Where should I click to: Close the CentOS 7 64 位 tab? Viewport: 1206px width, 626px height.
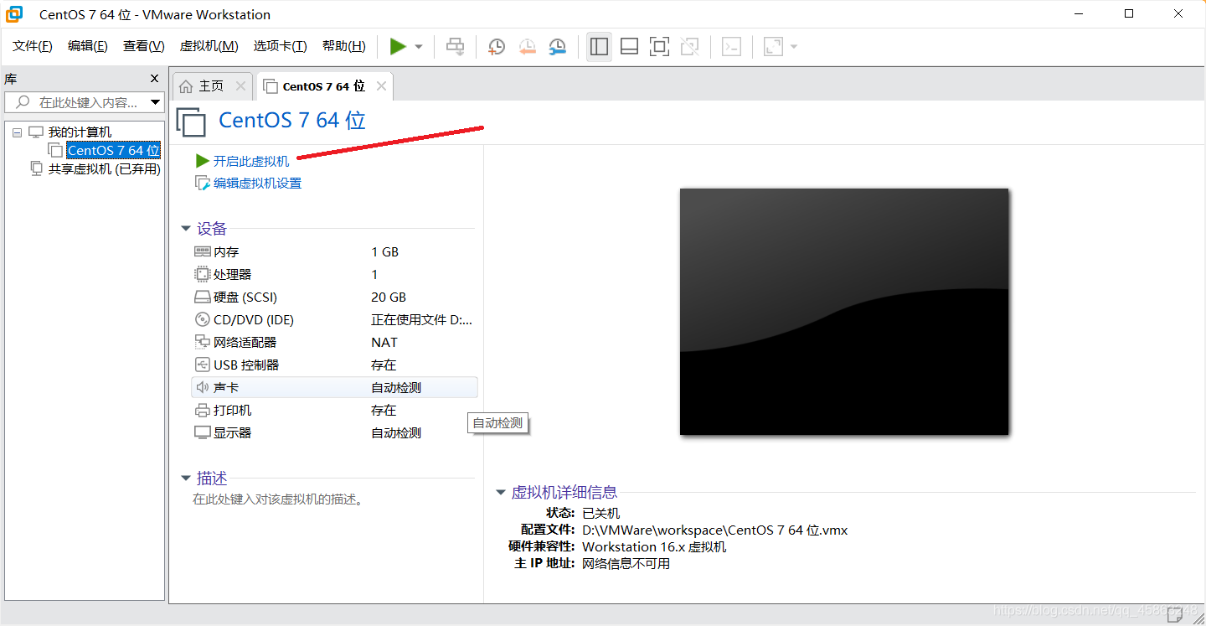click(381, 86)
